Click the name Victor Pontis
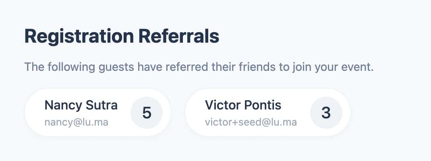This screenshot has height=161, width=431. click(x=243, y=105)
